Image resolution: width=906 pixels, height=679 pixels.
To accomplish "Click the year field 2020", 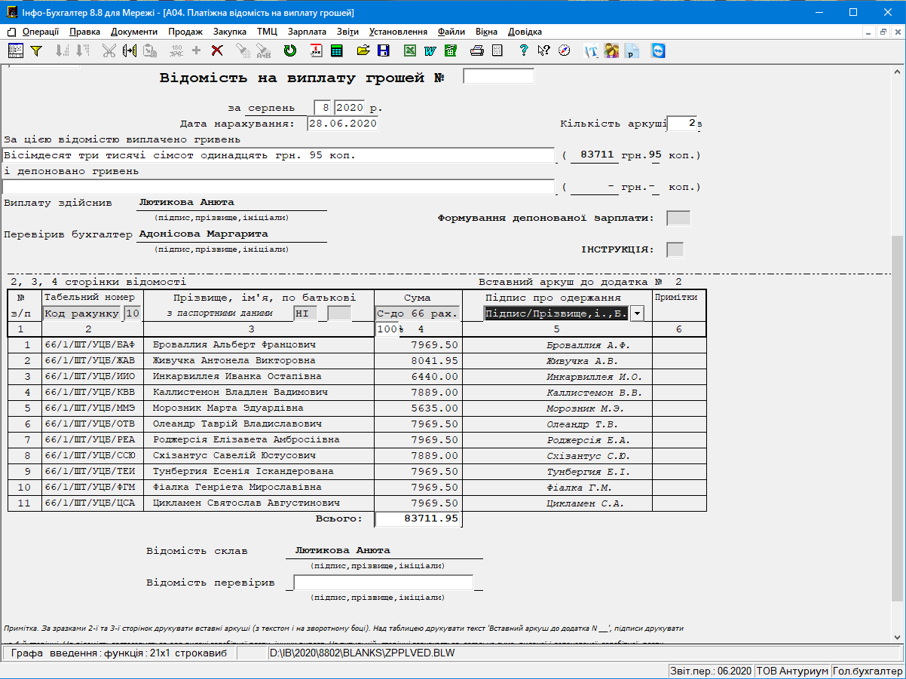I will click(350, 107).
